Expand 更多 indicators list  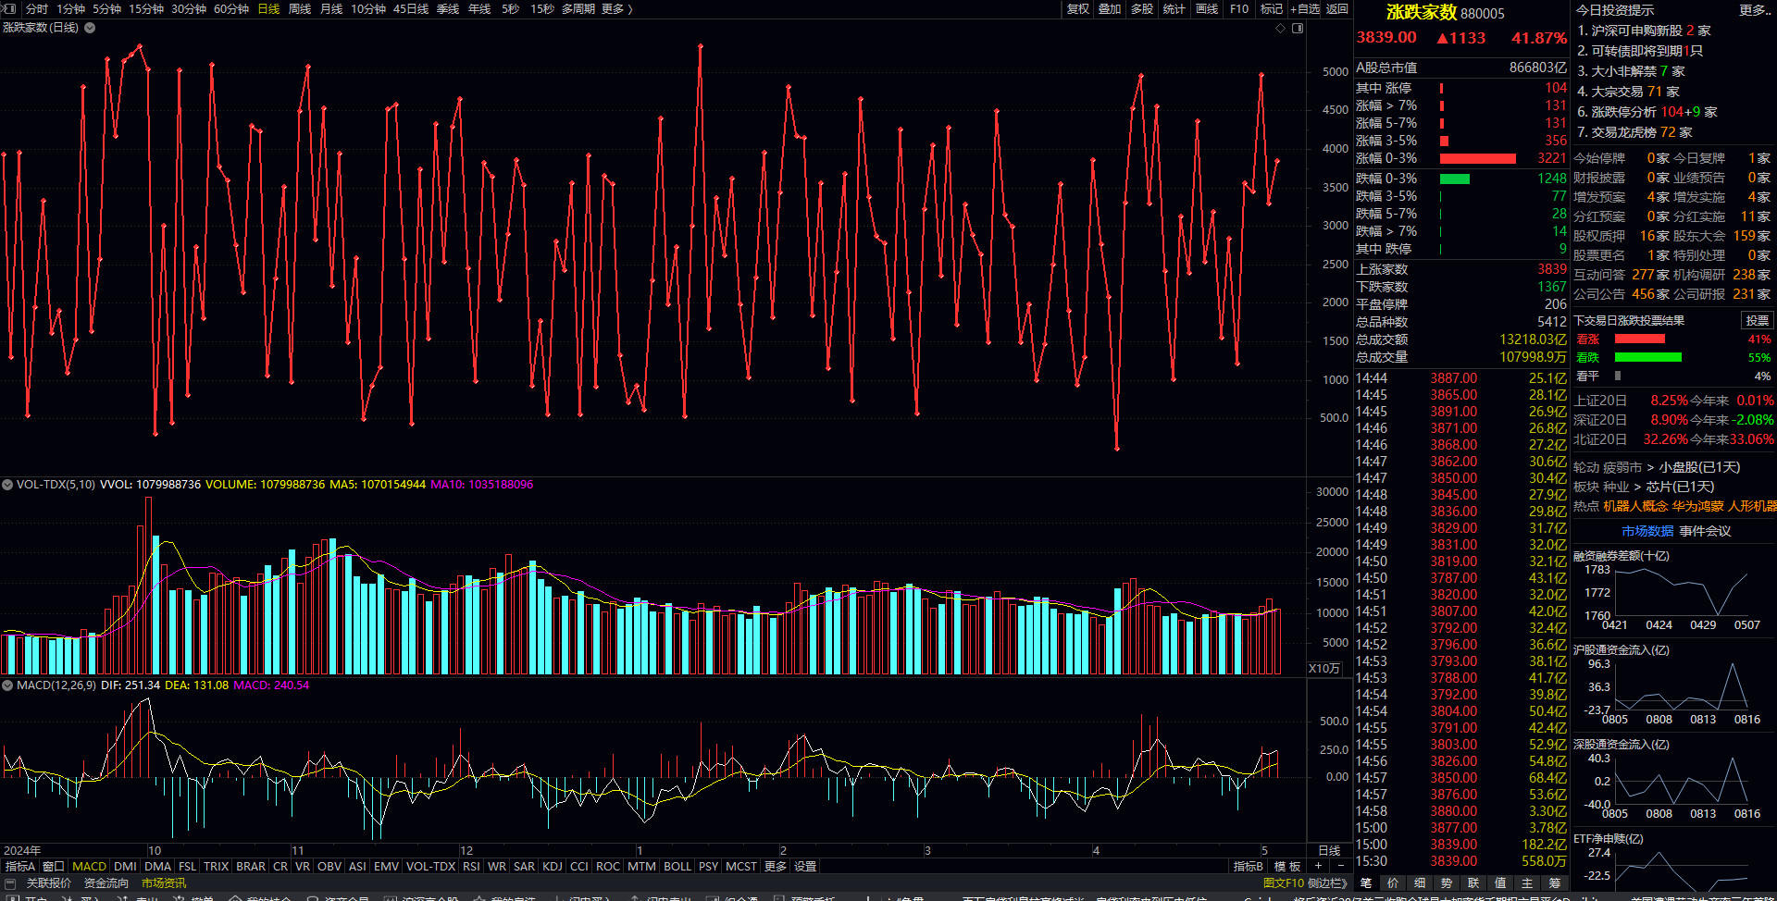(x=776, y=867)
